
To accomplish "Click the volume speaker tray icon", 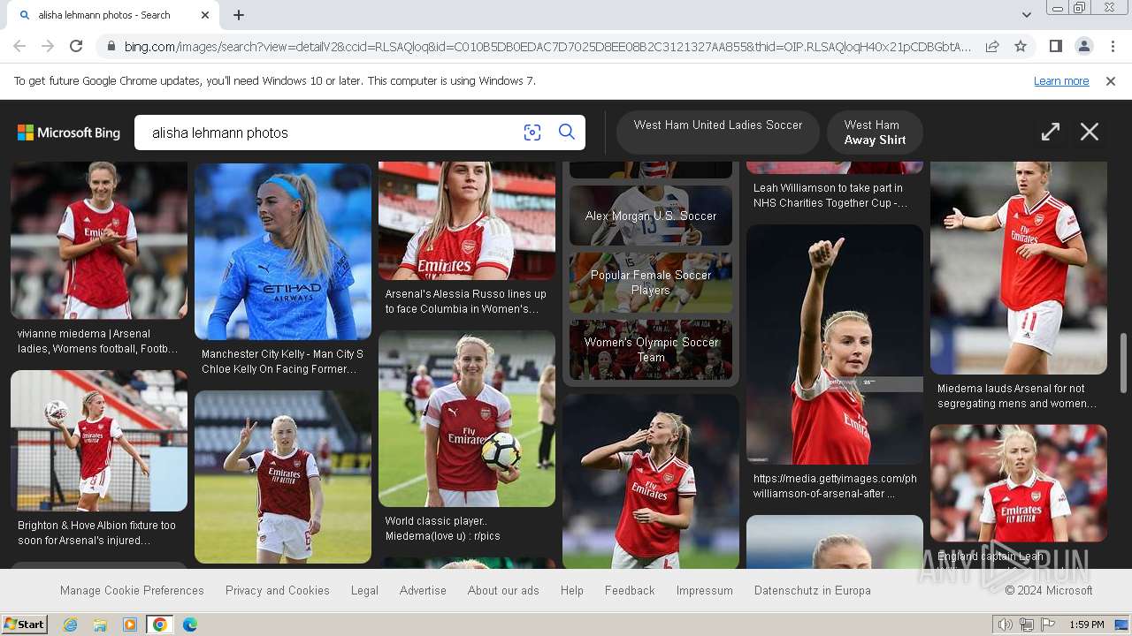I will click(1006, 625).
